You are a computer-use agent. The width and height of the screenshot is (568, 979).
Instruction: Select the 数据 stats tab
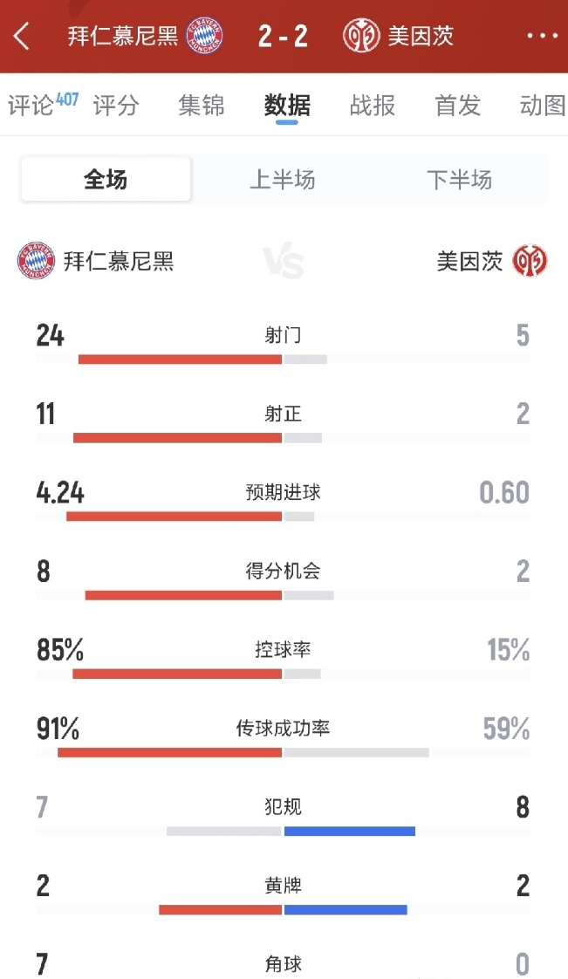click(287, 106)
